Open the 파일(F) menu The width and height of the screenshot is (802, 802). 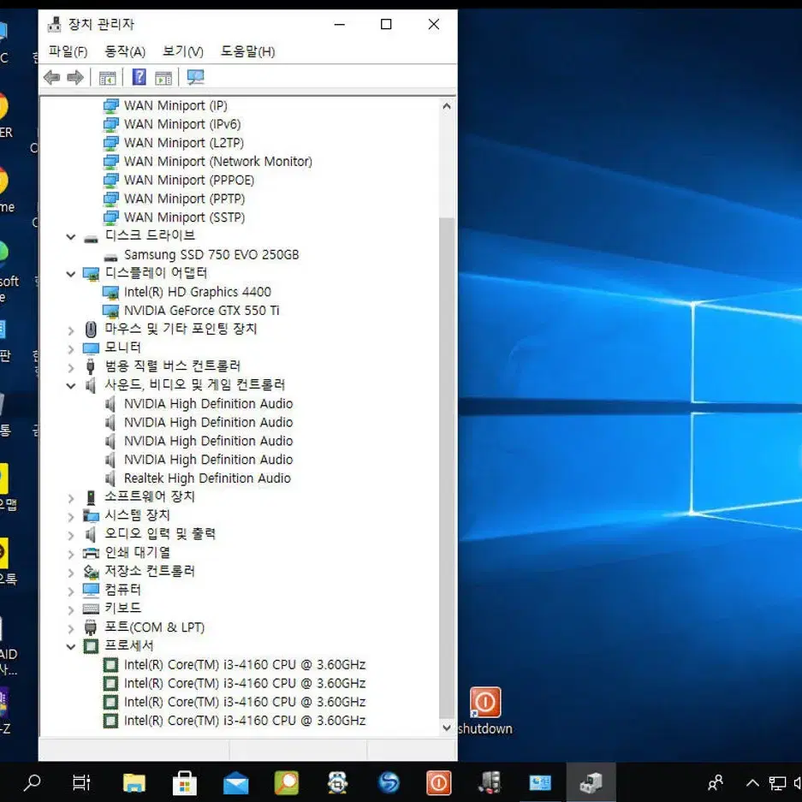coord(68,51)
